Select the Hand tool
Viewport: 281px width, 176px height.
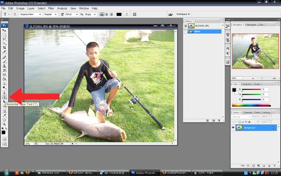point(4,120)
